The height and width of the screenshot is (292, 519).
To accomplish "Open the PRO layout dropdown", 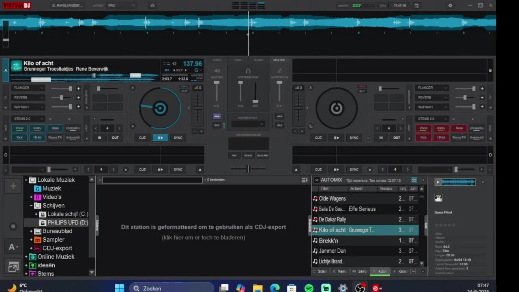I will pyautogui.click(x=121, y=6).
